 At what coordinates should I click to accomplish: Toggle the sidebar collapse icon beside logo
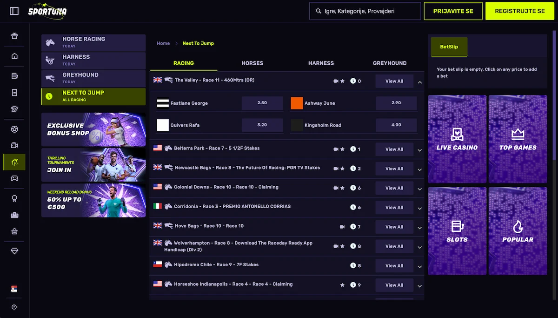14,11
